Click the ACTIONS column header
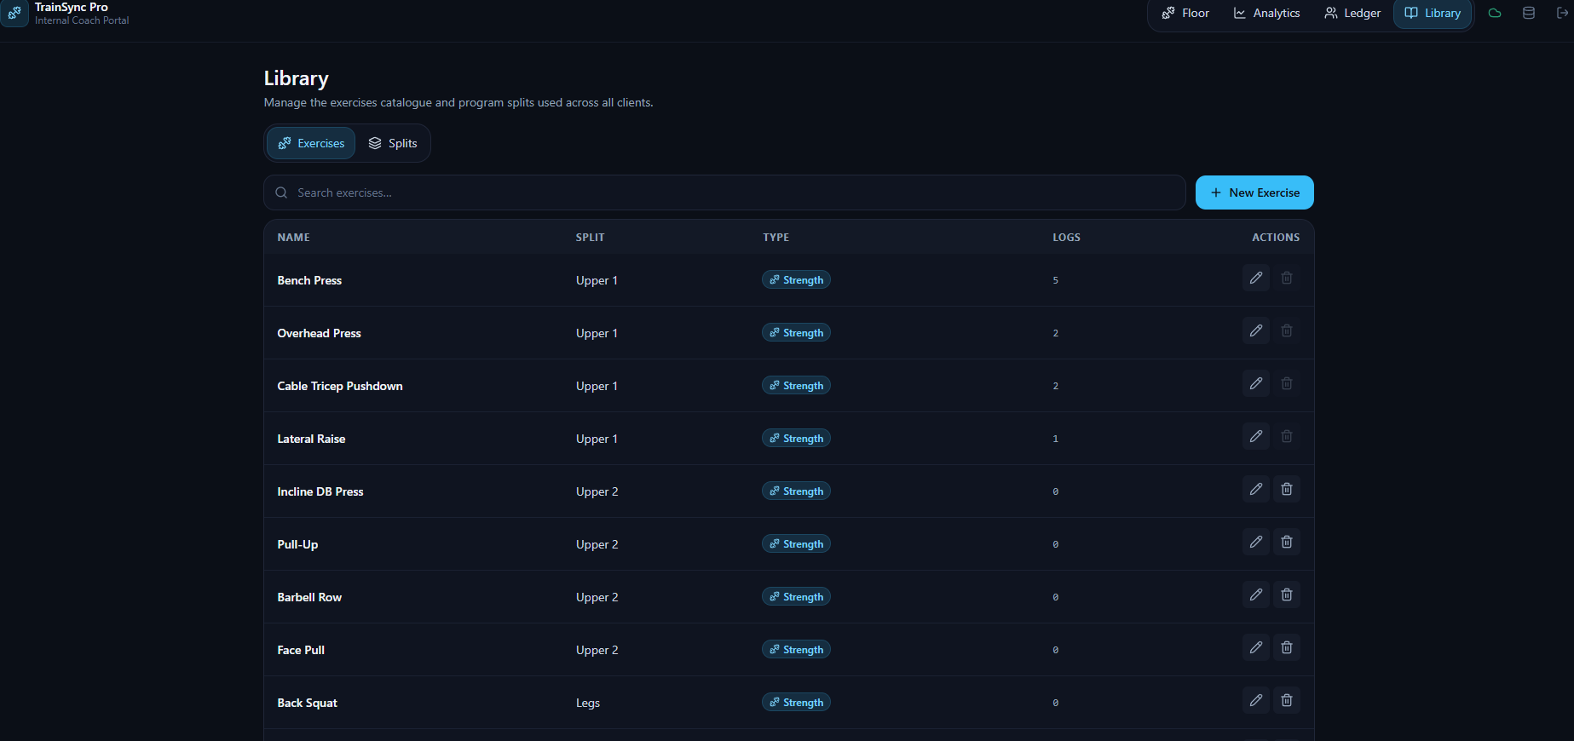This screenshot has height=741, width=1574. [1276, 238]
